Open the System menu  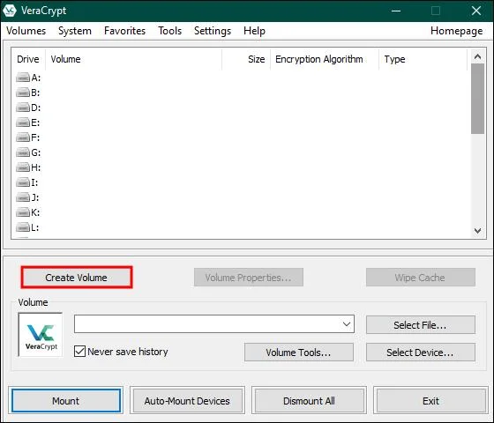(75, 31)
